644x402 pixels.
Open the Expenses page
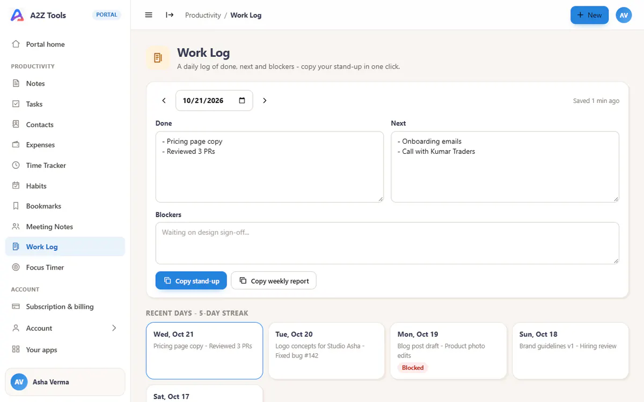click(65, 145)
